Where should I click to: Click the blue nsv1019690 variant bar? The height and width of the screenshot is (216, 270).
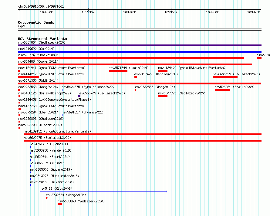[x=140, y=52]
